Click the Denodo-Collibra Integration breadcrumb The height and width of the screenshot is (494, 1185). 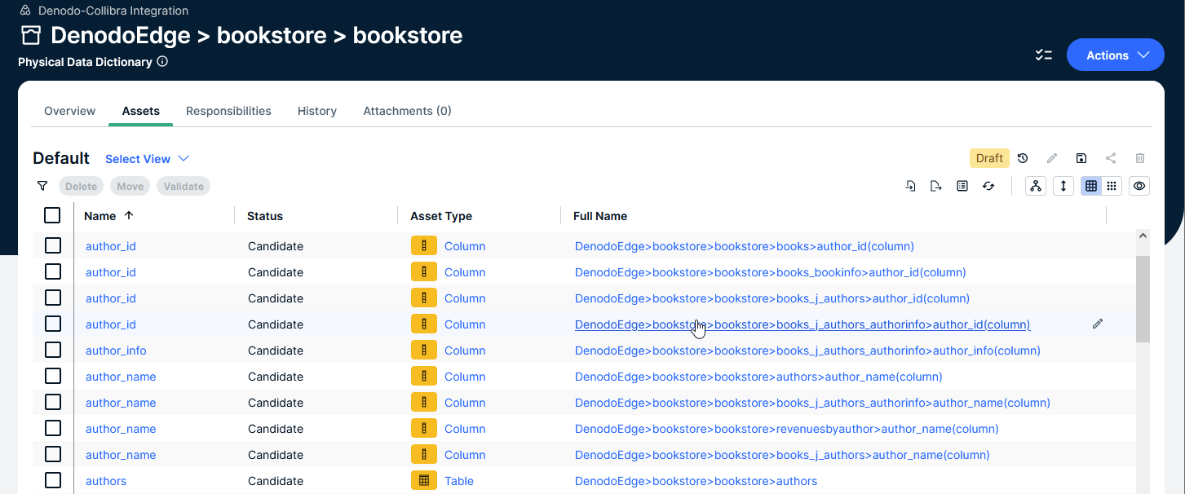pos(113,11)
